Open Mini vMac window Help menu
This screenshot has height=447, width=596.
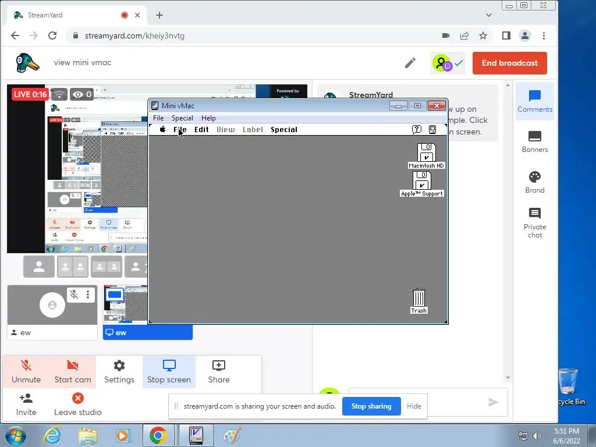[208, 118]
